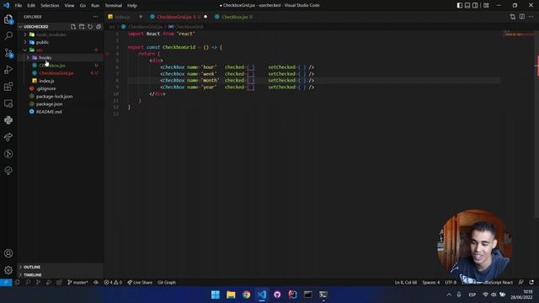Open the Explorer view in activity bar
The width and height of the screenshot is (539, 303).
point(8,19)
